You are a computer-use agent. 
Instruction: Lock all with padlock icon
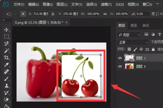pyautogui.click(x=153, y=49)
